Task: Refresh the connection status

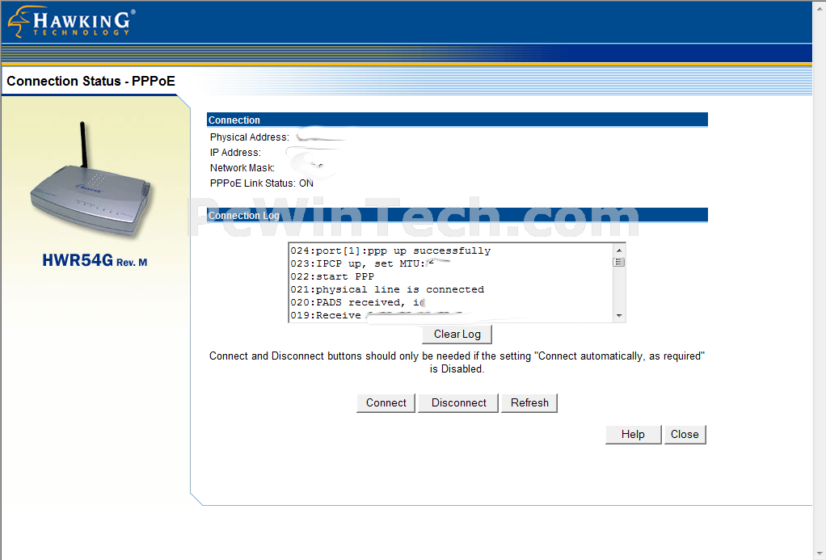Action: (x=529, y=403)
